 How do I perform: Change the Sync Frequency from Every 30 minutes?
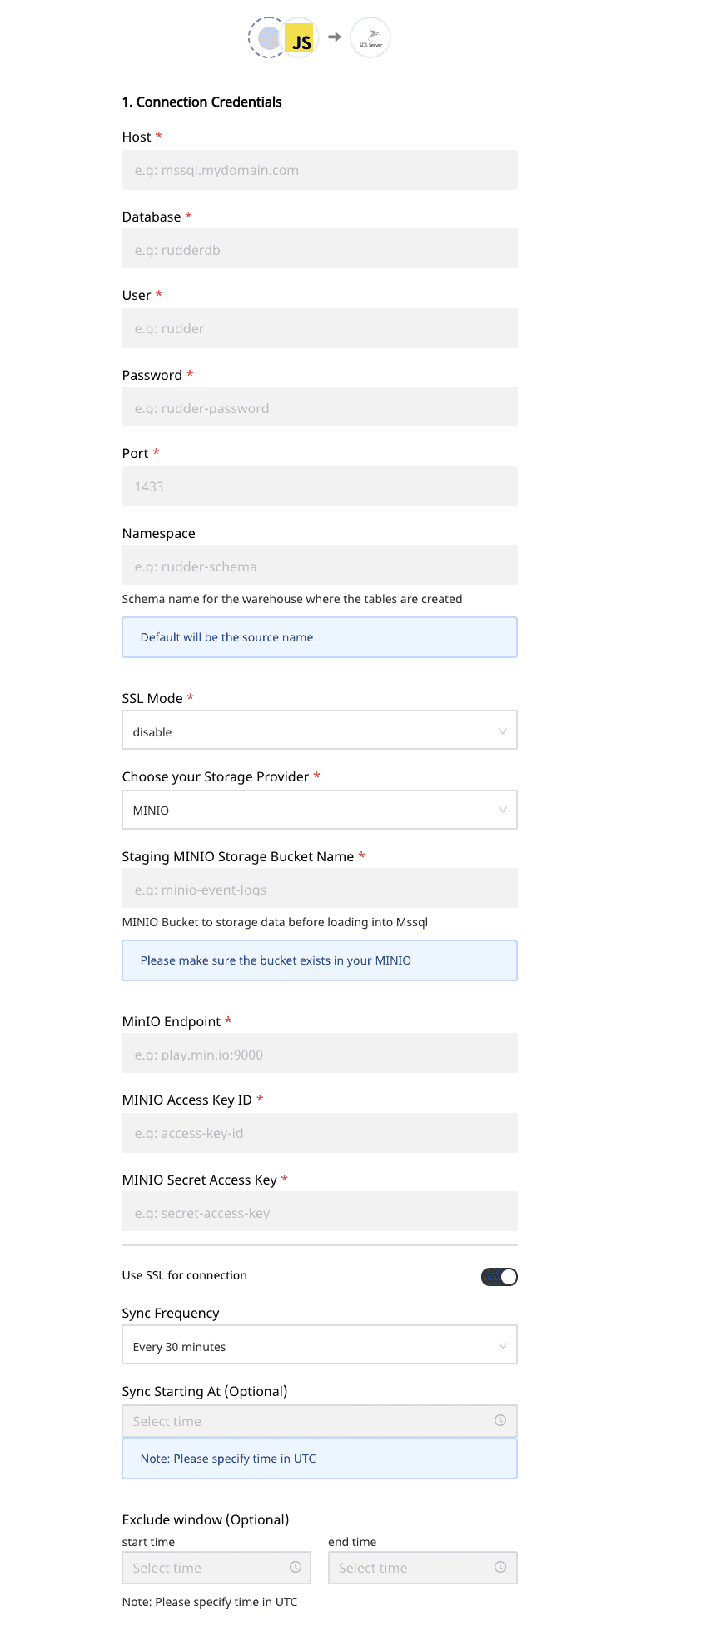320,1344
